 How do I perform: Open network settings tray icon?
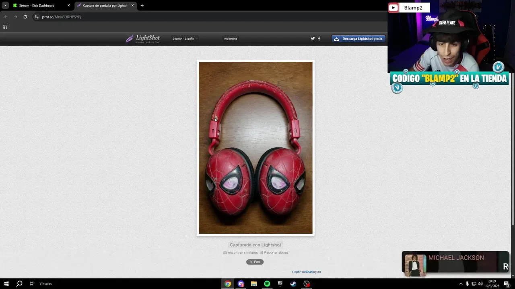(x=474, y=284)
